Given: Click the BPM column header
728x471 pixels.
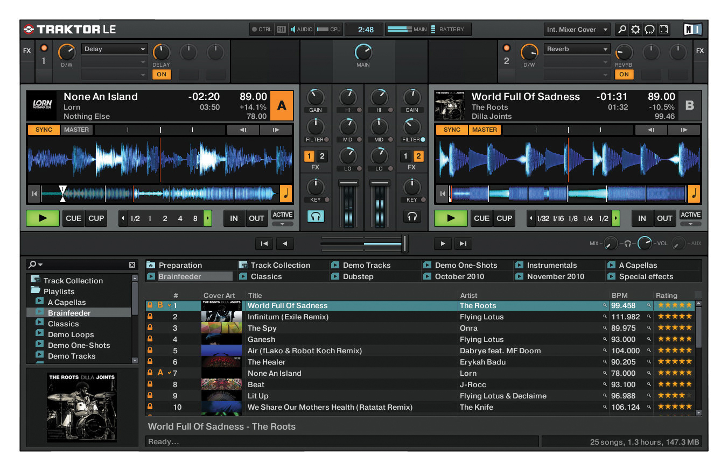Looking at the screenshot, I should click(x=619, y=295).
